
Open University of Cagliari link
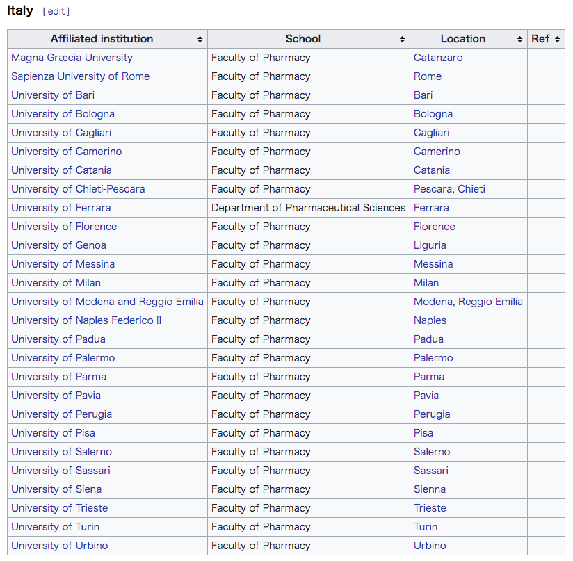[x=61, y=133]
